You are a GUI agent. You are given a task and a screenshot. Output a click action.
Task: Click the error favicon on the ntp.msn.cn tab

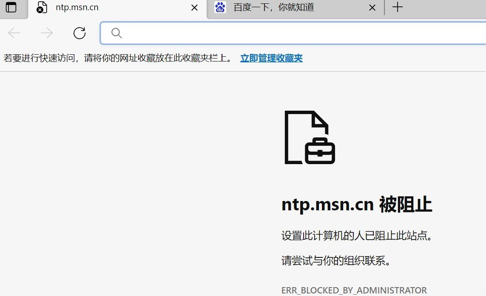(41, 7)
